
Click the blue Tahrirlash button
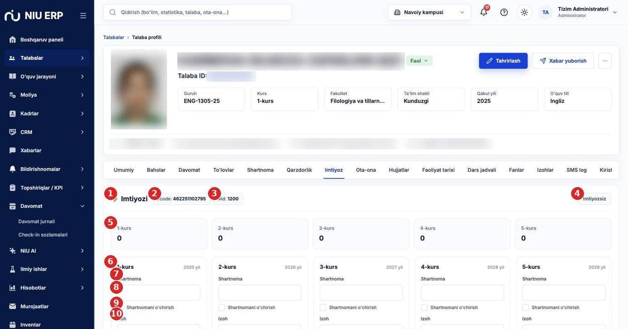[x=503, y=61]
